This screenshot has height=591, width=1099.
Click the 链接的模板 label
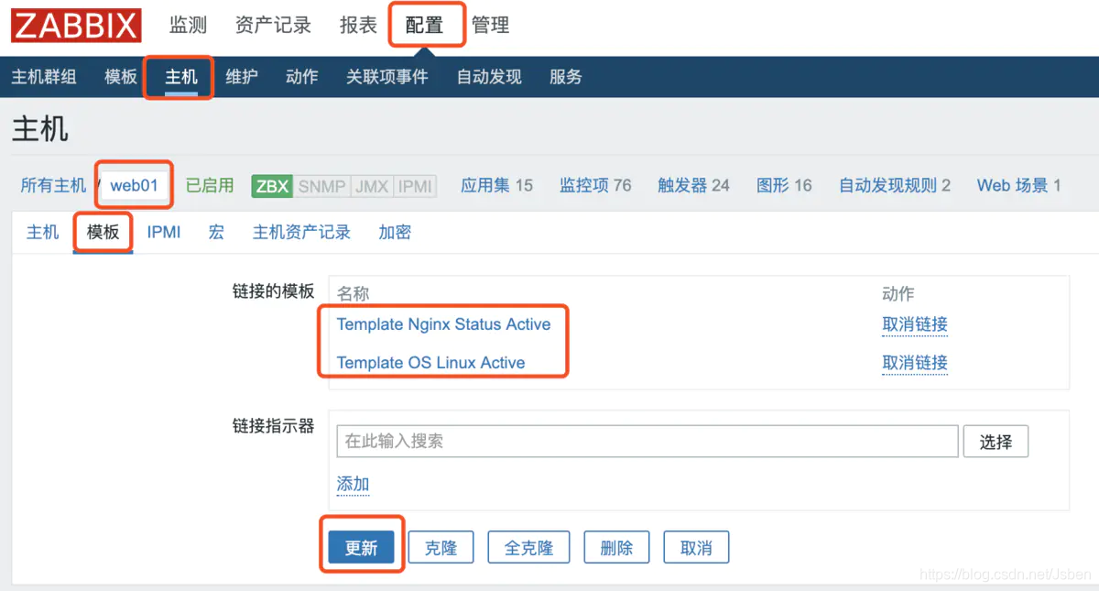(273, 291)
